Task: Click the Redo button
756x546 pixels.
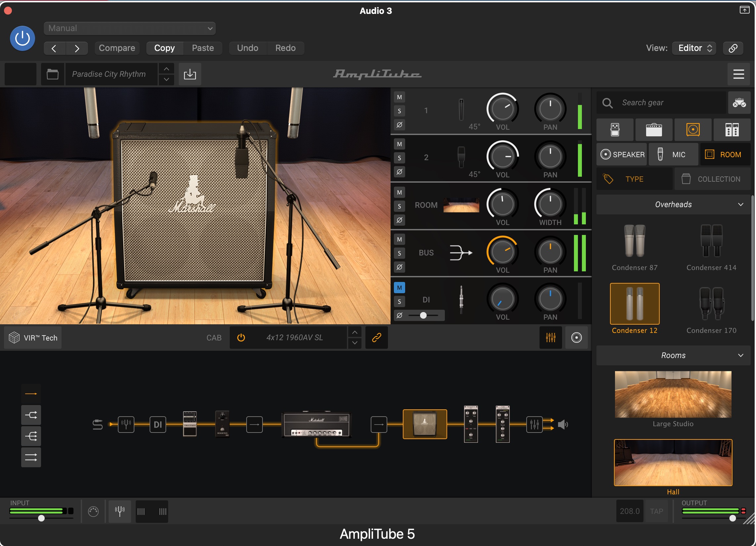Action: click(x=285, y=48)
